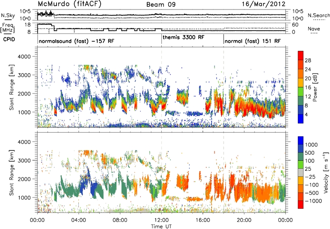Click the '20:00' time axis label
The height and width of the screenshot is (229, 330).
[244, 220]
